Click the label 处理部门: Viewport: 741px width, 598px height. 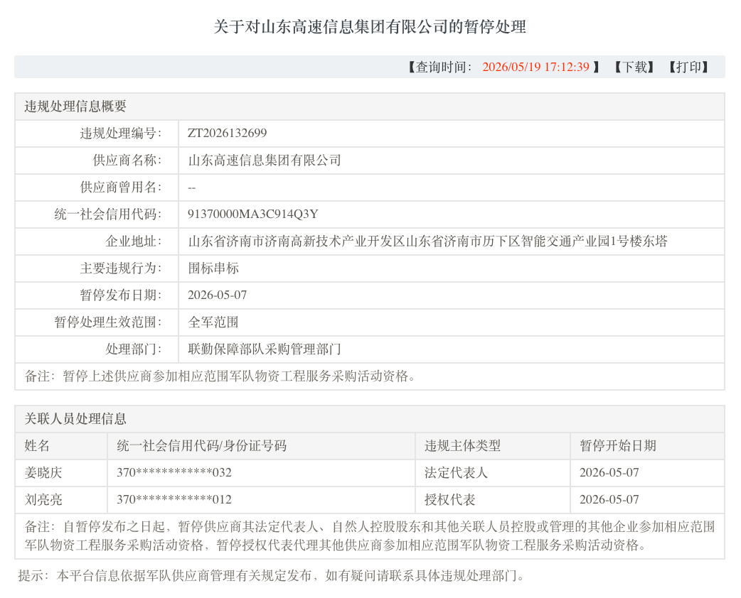133,349
